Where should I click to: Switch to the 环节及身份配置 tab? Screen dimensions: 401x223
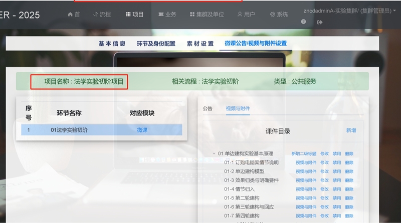coord(156,43)
